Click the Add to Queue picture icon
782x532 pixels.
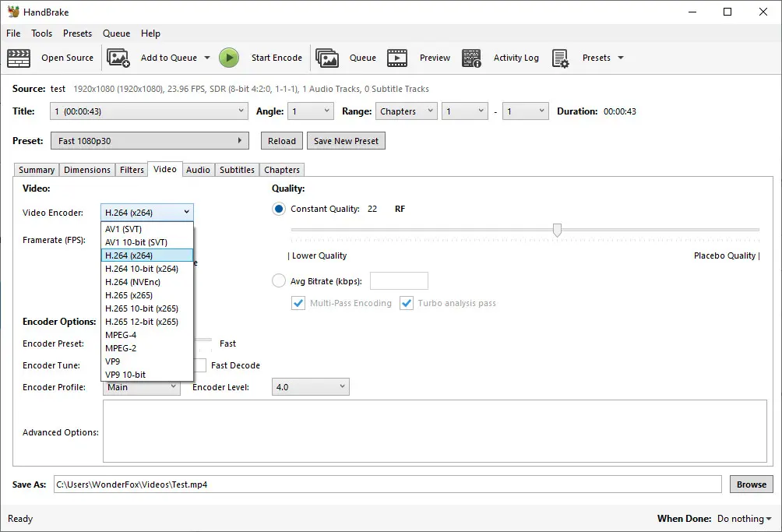(x=118, y=58)
